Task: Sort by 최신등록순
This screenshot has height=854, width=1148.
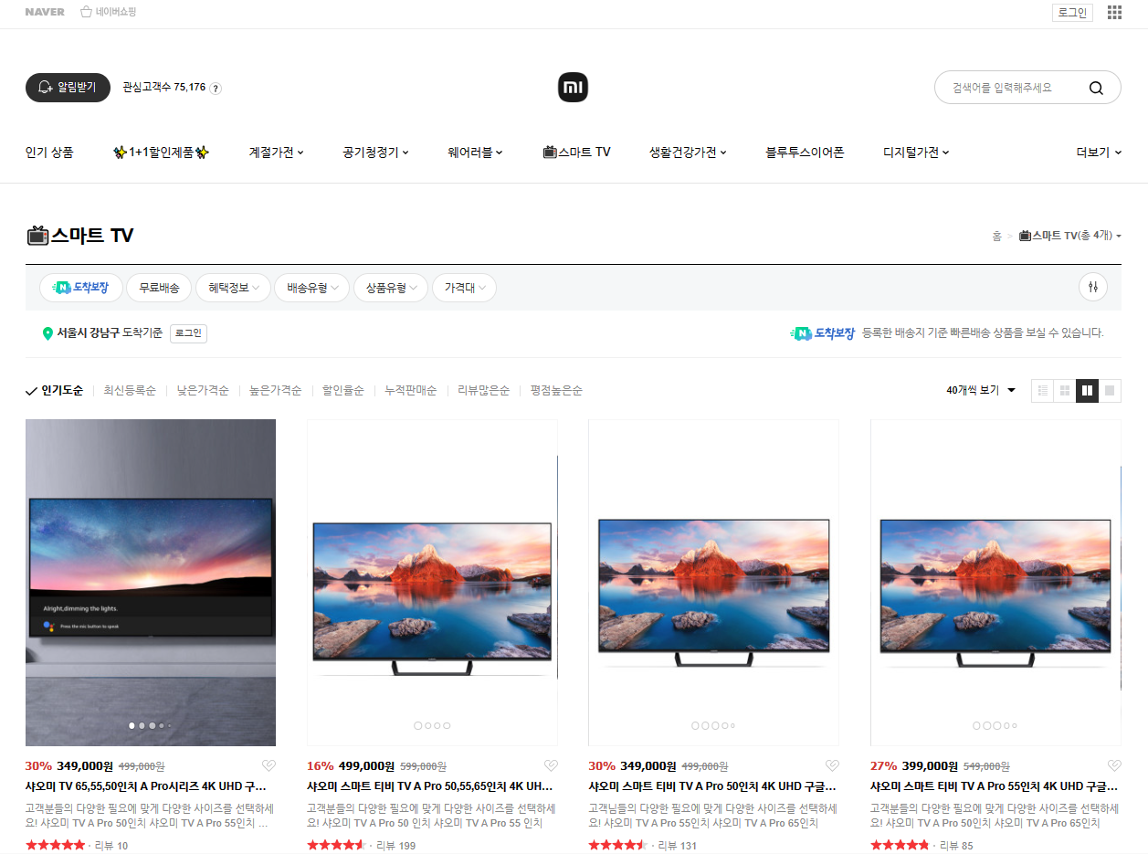Action: tap(130, 391)
